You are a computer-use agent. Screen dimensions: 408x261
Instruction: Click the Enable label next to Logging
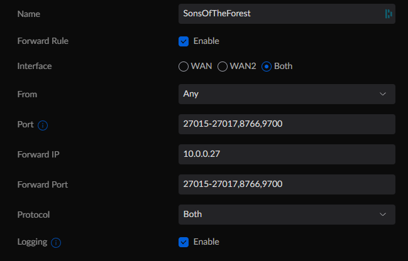pyautogui.click(x=206, y=242)
